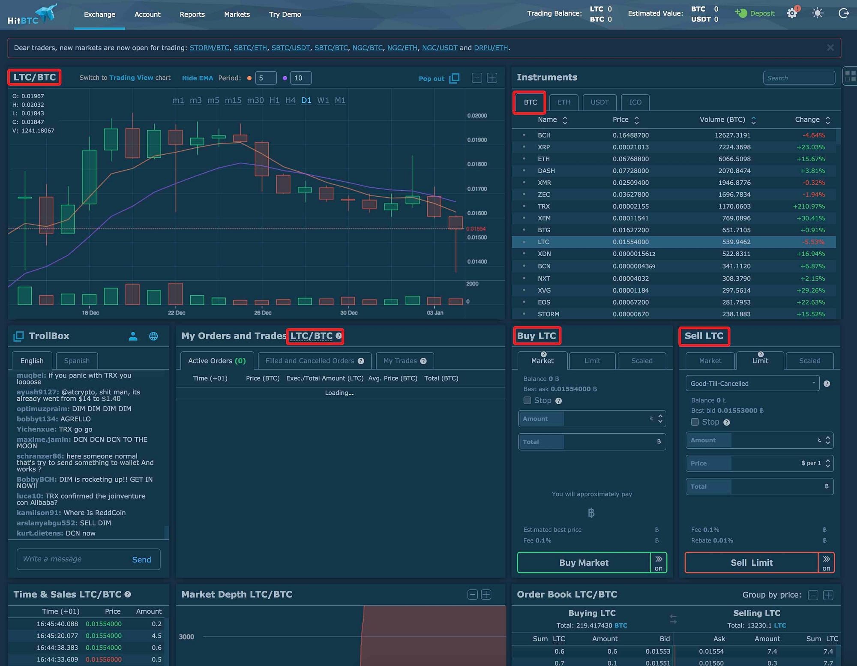Click the Deposit button

click(755, 13)
